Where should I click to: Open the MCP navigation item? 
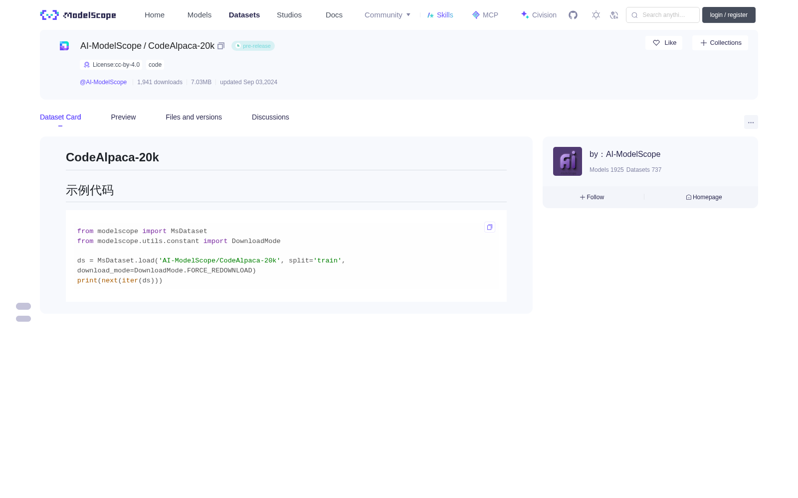485,15
